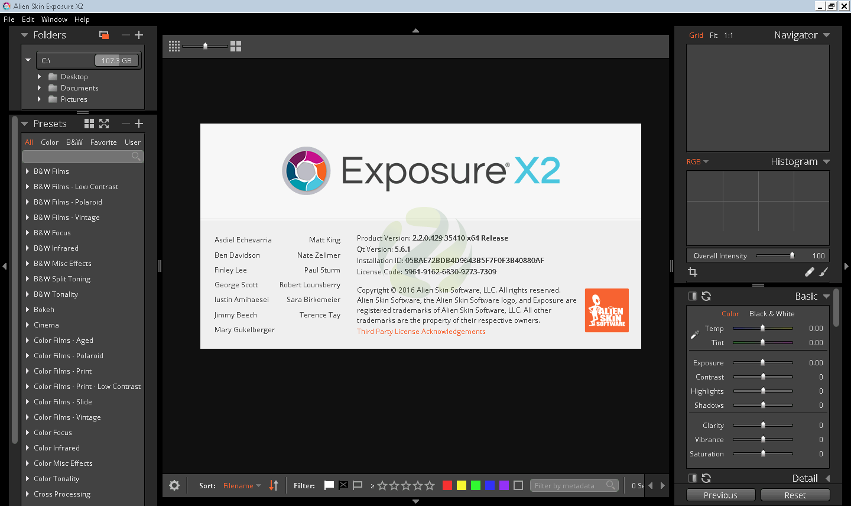Click the large thumbnails grid icon
851x506 pixels.
pyautogui.click(x=236, y=46)
